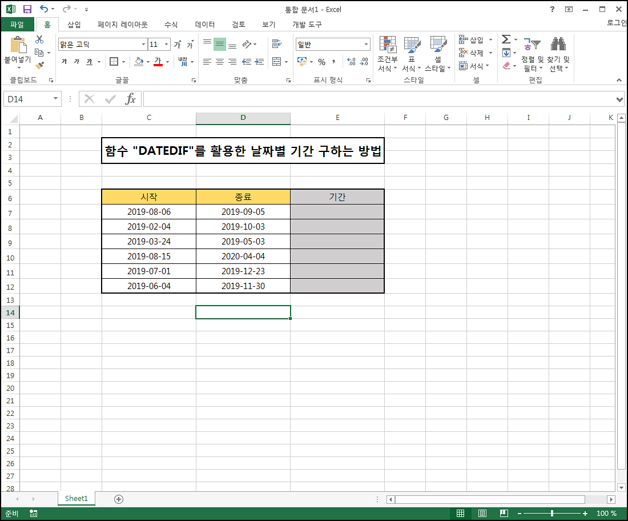
Task: Apply percent style format
Action: pyautogui.click(x=321, y=62)
